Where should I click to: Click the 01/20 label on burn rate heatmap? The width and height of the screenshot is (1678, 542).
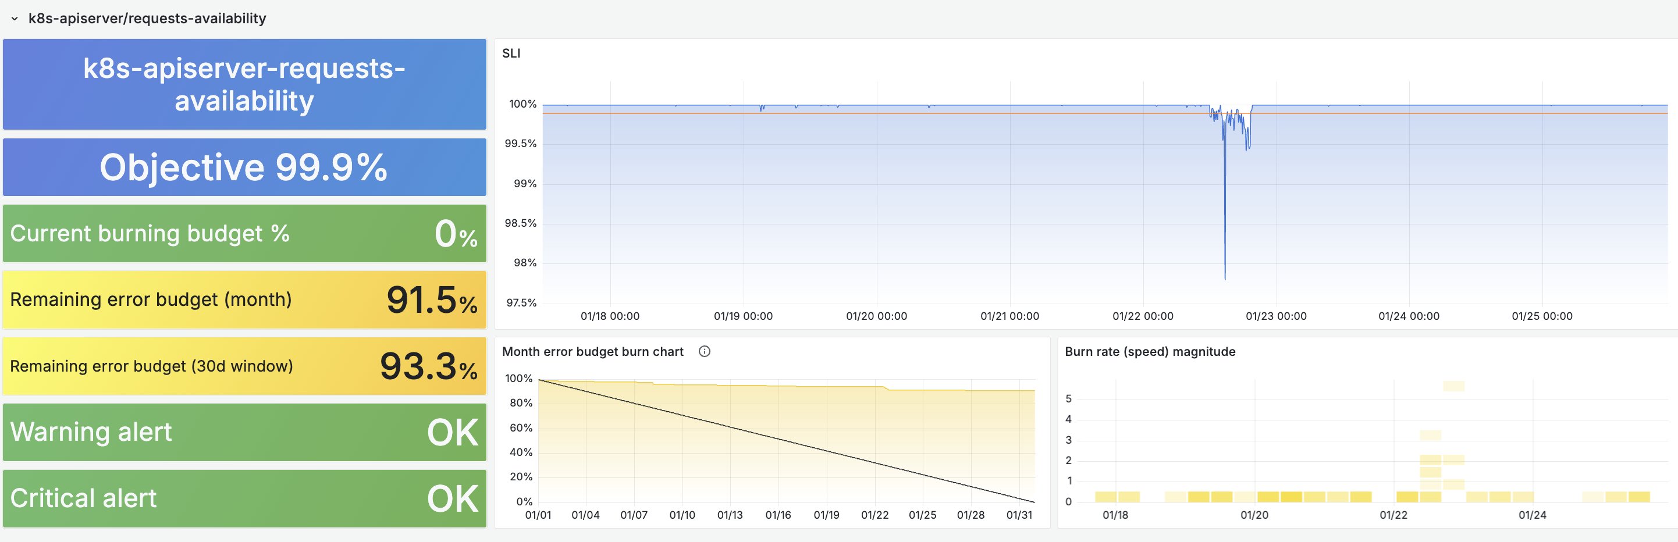pyautogui.click(x=1254, y=515)
